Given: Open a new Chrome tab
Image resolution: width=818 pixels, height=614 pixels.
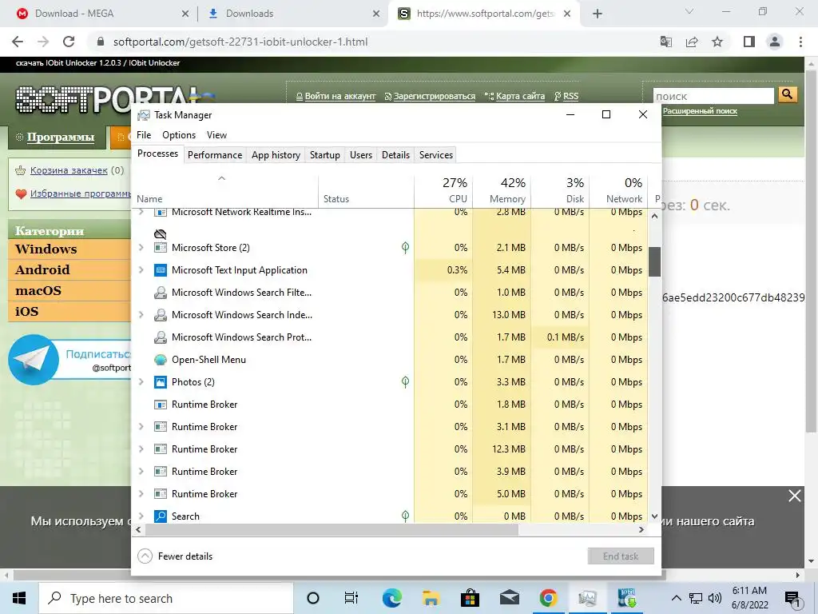Looking at the screenshot, I should [x=598, y=14].
